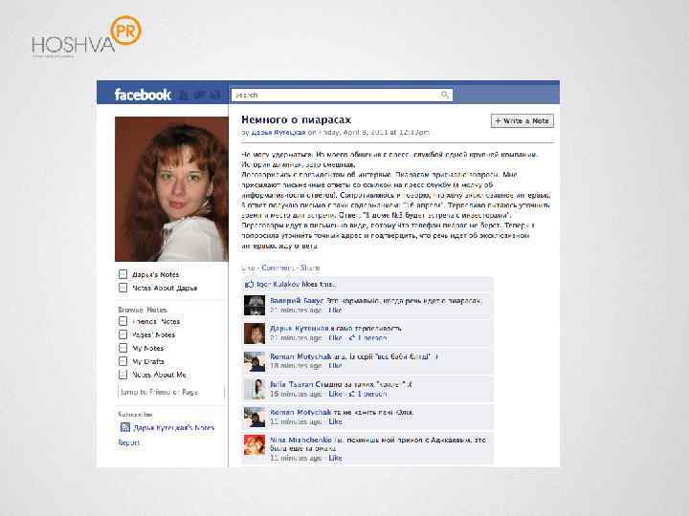Click the large profile photo
689x516 pixels.
171,189
